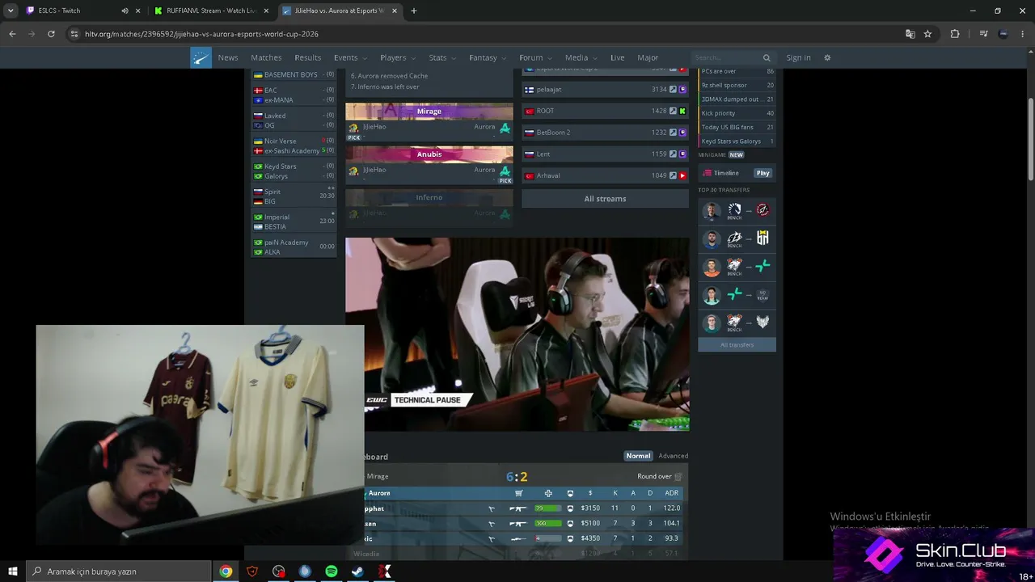Click the health cross column icon in scoreboard

[x=548, y=493]
